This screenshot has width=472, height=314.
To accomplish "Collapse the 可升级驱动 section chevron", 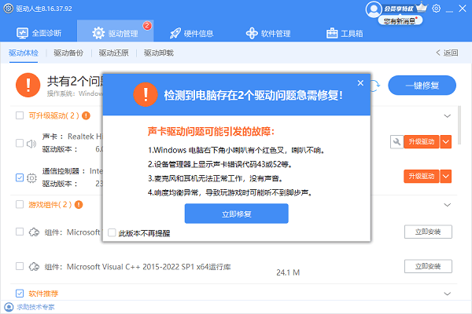I will [448, 115].
